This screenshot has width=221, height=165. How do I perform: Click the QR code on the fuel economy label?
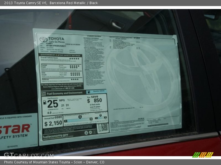(x=104, y=128)
